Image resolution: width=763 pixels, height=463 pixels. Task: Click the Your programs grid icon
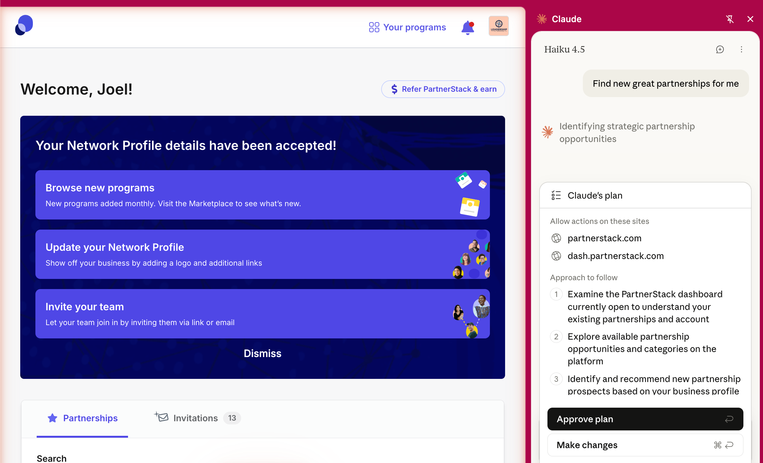pos(374,27)
